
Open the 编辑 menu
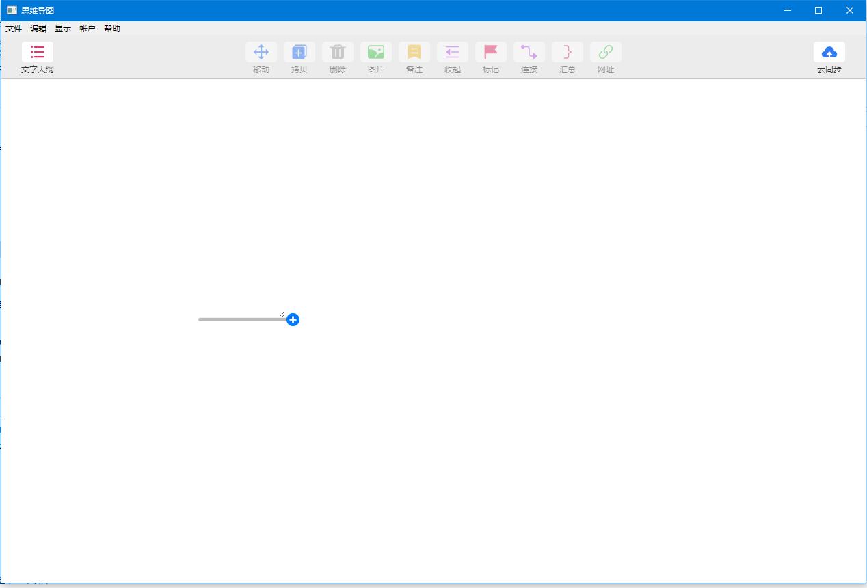(x=38, y=28)
